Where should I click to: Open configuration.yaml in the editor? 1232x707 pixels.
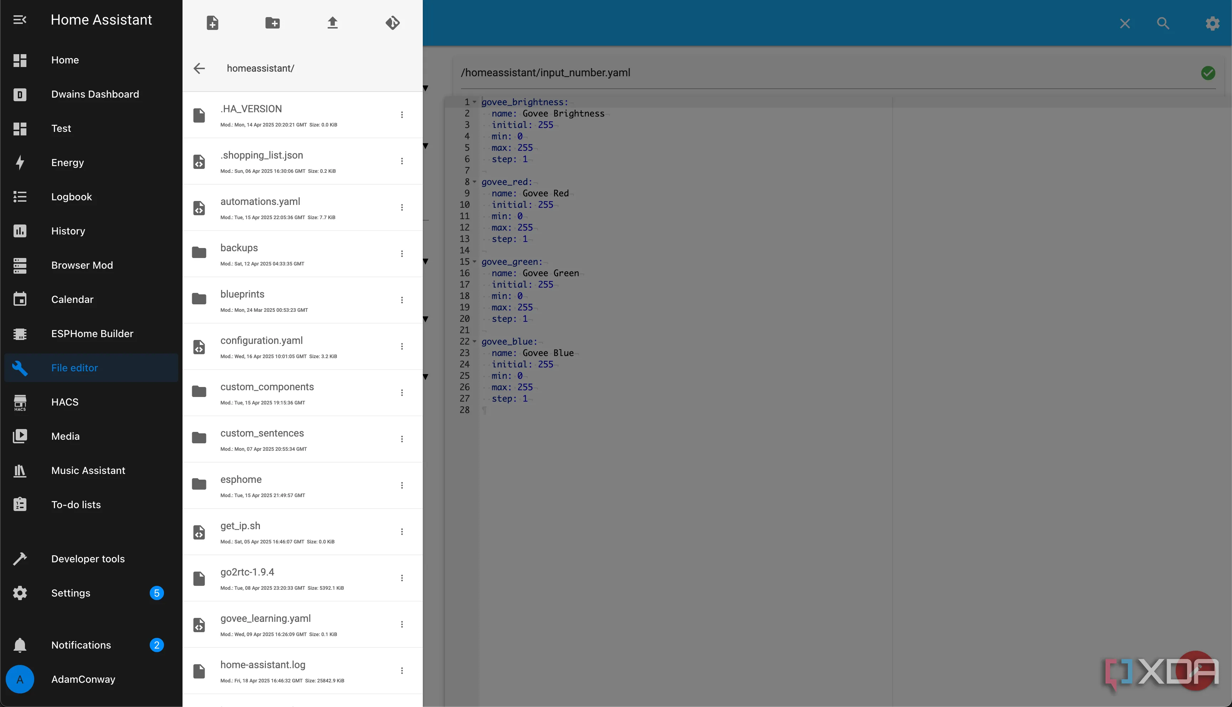(302, 347)
